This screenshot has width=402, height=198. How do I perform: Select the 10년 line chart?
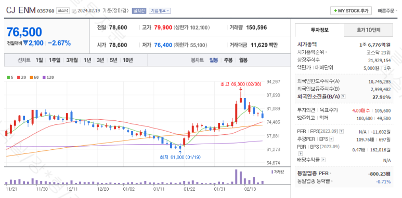pyautogui.click(x=128, y=60)
